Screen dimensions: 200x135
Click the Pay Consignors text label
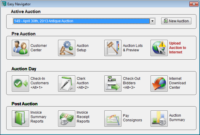point(132,118)
